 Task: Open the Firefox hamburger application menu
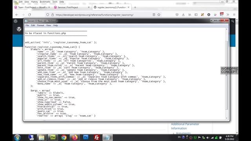(234, 15)
